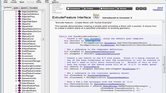
Task: Open the PartComponentDefinition link
Action: pos(100,52)
